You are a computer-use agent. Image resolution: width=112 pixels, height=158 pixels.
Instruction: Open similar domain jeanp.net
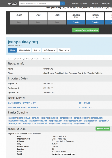[45, 118]
